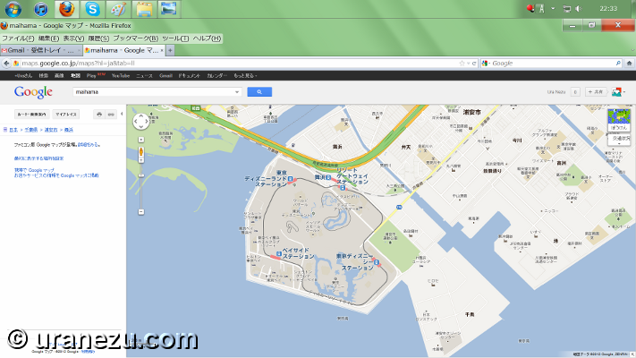The image size is (636, 358).
Task: Click the 22:33 system clock
Action: coord(608,9)
